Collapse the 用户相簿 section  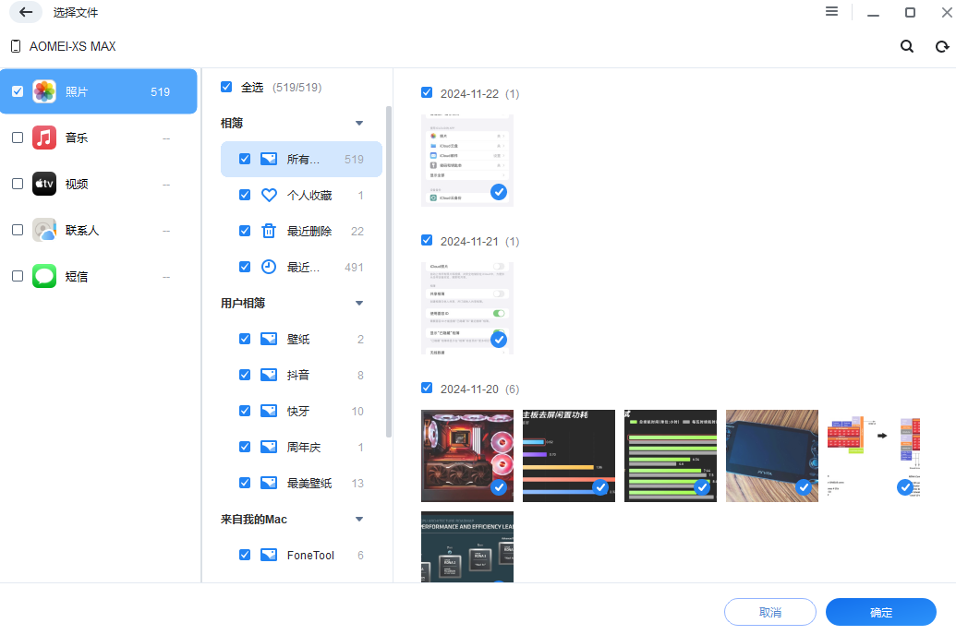[x=358, y=302]
